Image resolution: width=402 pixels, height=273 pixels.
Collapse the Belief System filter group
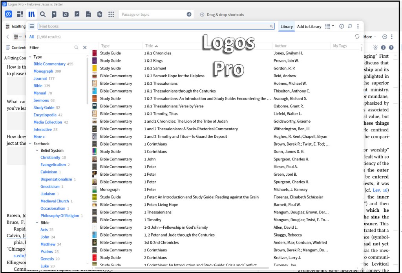click(37, 150)
